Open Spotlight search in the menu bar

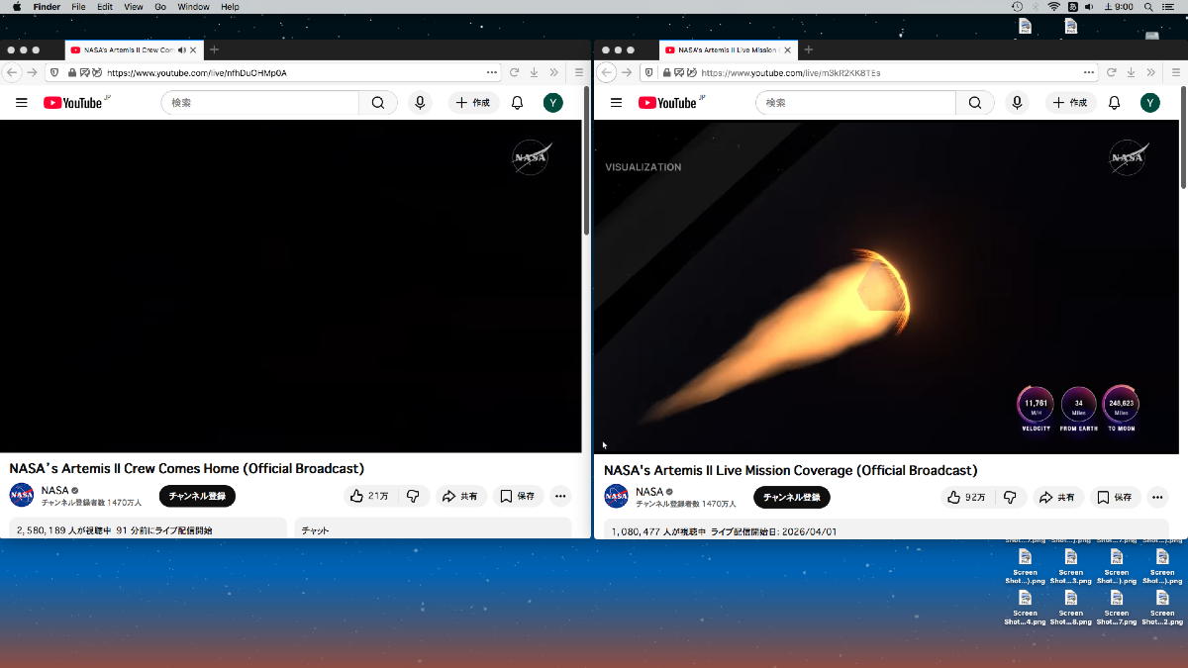coord(1147,7)
